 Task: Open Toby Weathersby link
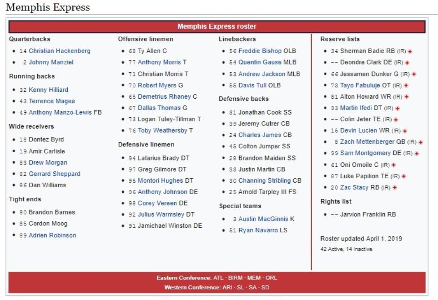click(x=162, y=130)
